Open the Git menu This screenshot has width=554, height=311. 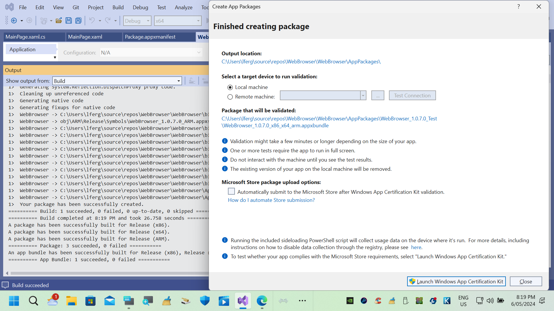[76, 7]
